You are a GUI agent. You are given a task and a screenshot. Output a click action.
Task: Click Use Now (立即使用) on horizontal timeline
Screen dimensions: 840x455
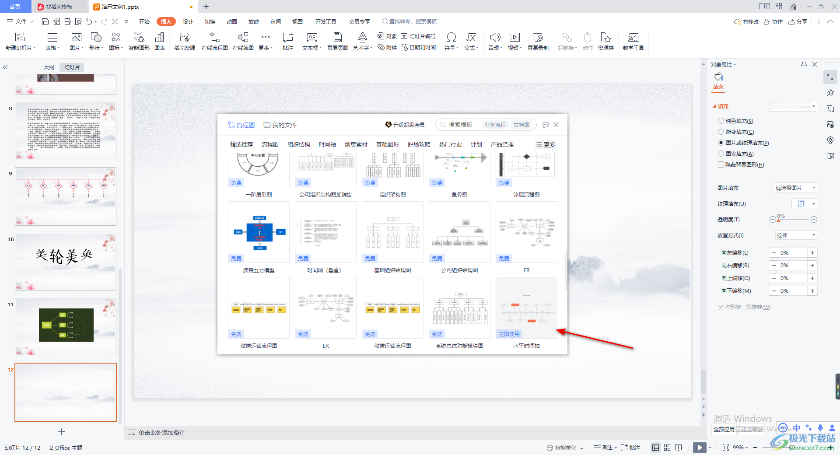tap(509, 334)
